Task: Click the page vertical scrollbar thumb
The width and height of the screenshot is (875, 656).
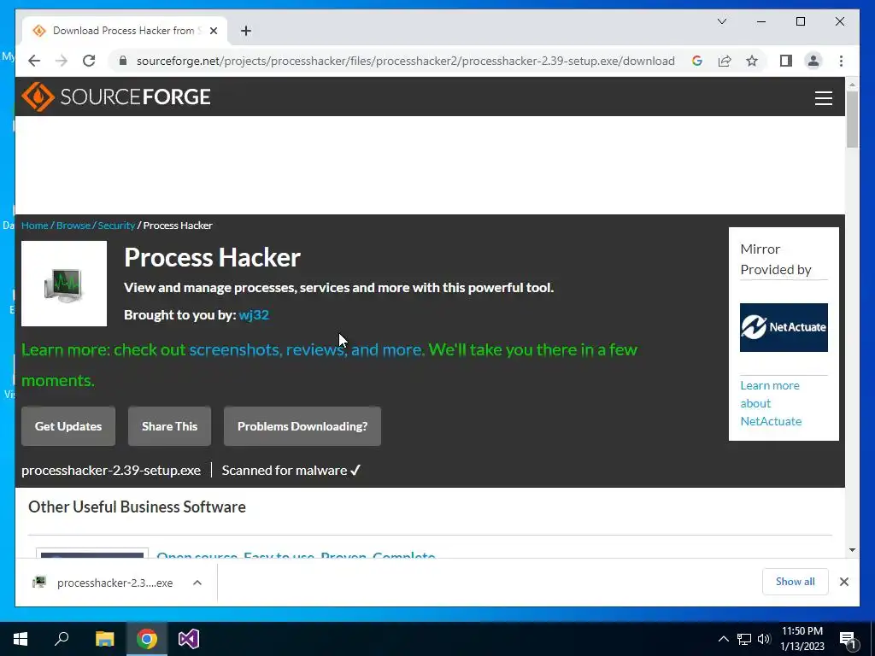Action: (852, 119)
